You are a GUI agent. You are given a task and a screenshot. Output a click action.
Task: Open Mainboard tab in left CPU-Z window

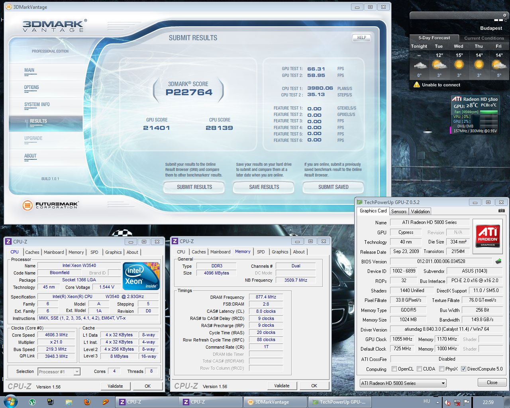(54, 252)
